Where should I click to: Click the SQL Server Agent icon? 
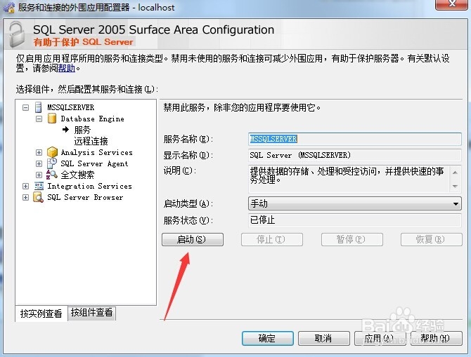click(52, 163)
